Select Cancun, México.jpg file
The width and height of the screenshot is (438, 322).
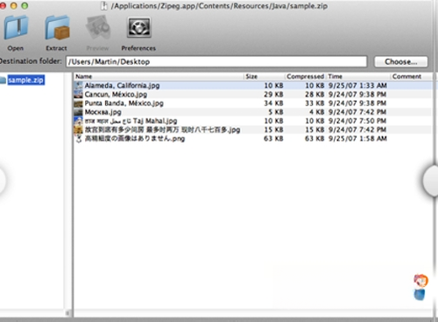253,94
